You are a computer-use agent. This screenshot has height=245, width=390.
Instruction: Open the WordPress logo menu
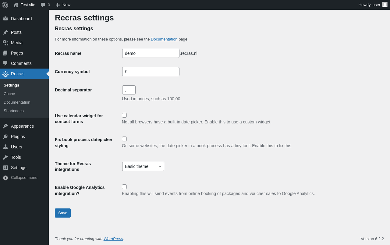pos(5,5)
